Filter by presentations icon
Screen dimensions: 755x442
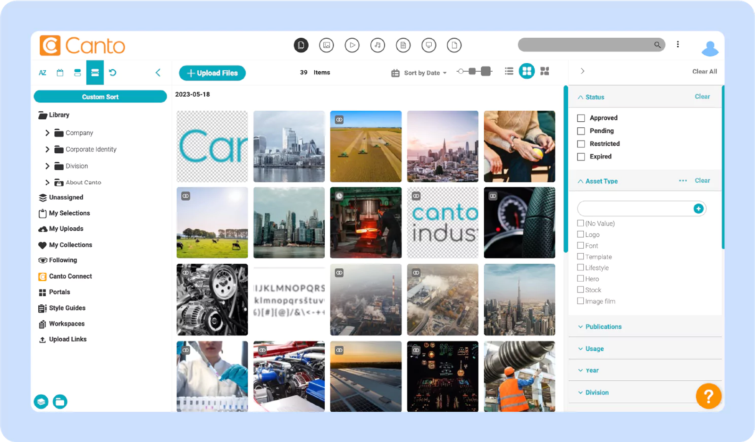pos(428,45)
